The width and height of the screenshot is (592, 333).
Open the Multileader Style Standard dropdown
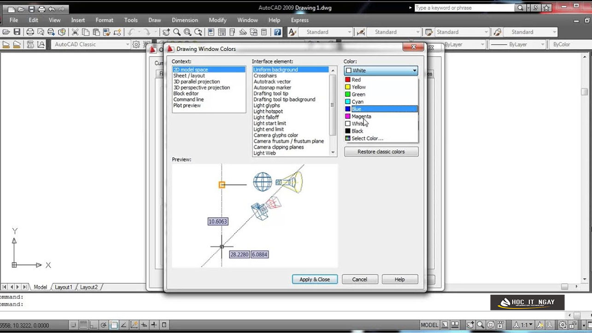530,32
